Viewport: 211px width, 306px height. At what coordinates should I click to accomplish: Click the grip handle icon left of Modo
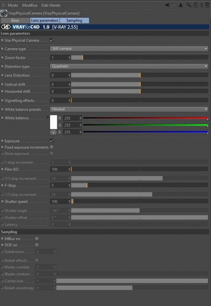(x=3, y=5)
